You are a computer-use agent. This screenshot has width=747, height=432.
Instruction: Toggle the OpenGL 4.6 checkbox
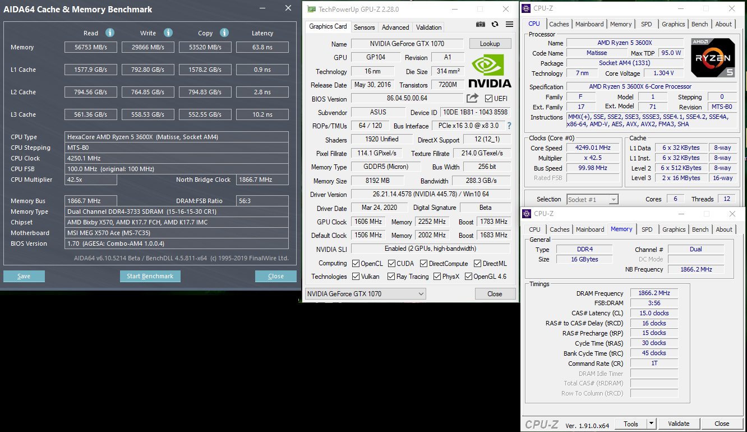click(x=468, y=276)
